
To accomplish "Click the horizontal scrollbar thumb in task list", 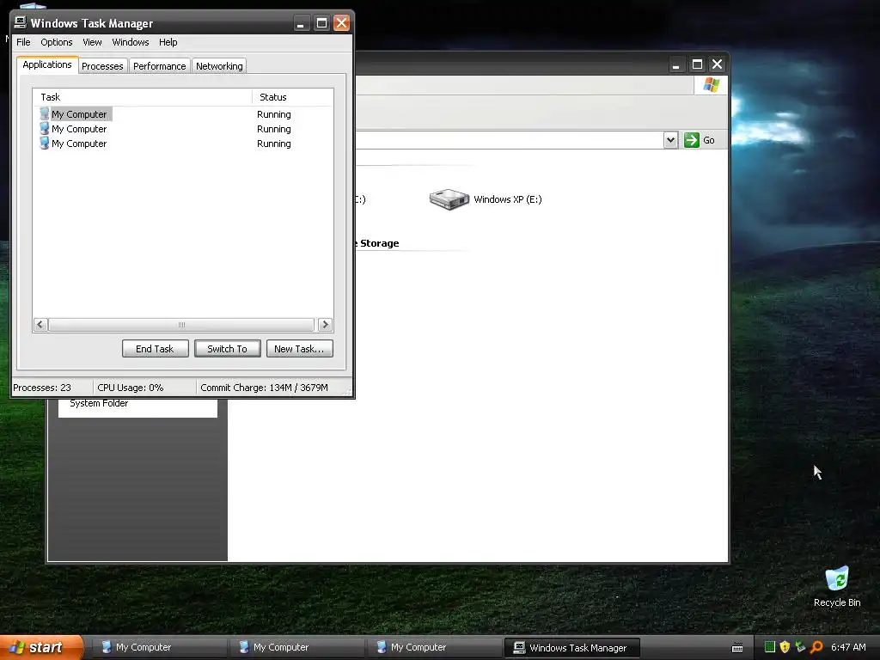I will point(181,324).
